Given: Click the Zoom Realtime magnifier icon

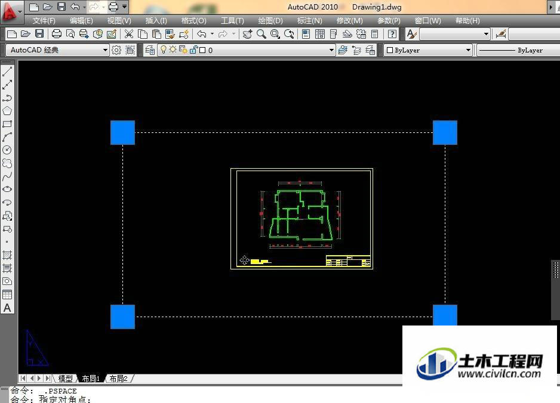Looking at the screenshot, I should 261,34.
